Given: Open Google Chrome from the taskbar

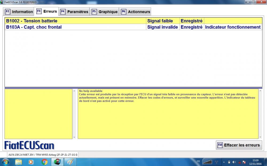Looking at the screenshot, I should (x=44, y=162).
